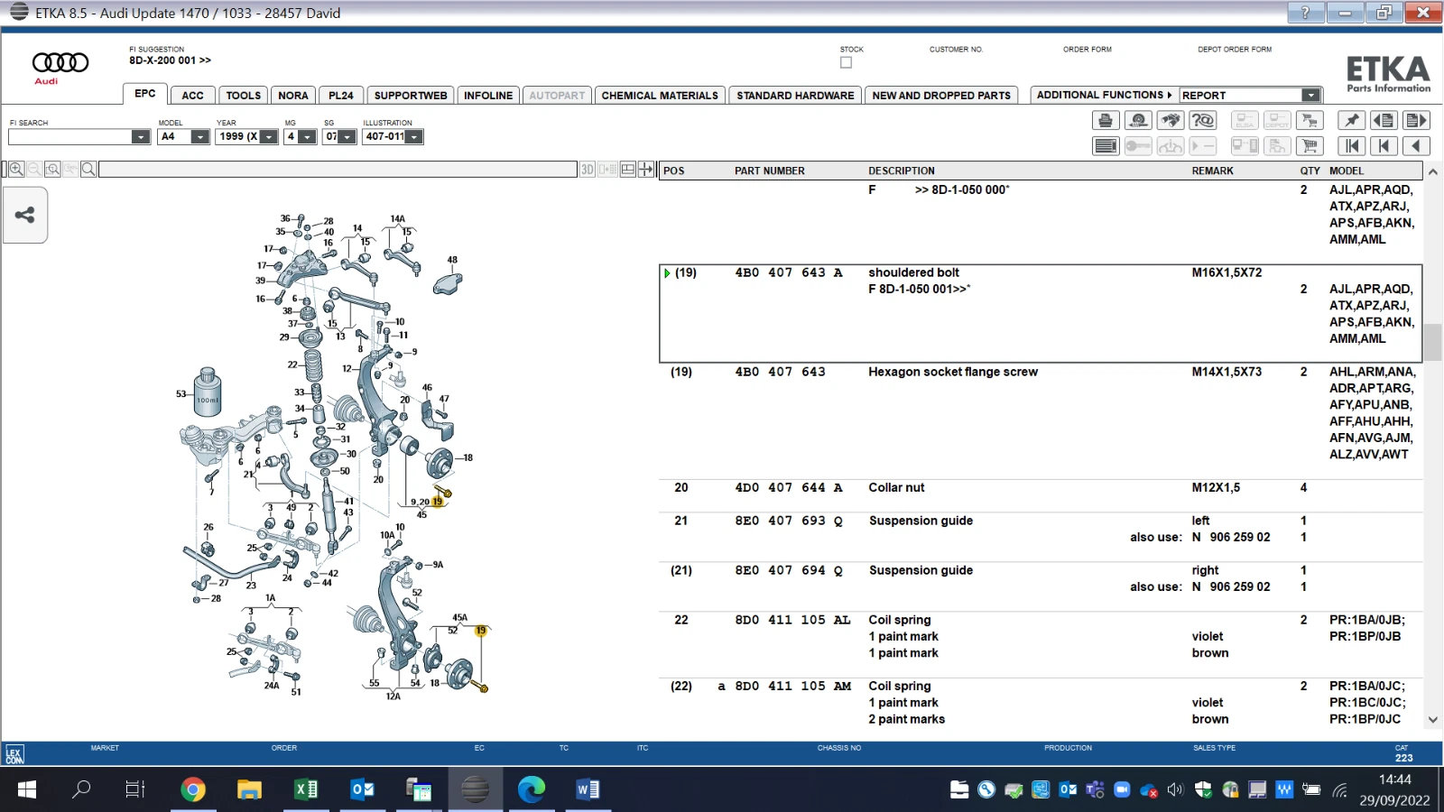This screenshot has width=1444, height=812.
Task: Open the Windows Start menu
Action: [x=26, y=789]
